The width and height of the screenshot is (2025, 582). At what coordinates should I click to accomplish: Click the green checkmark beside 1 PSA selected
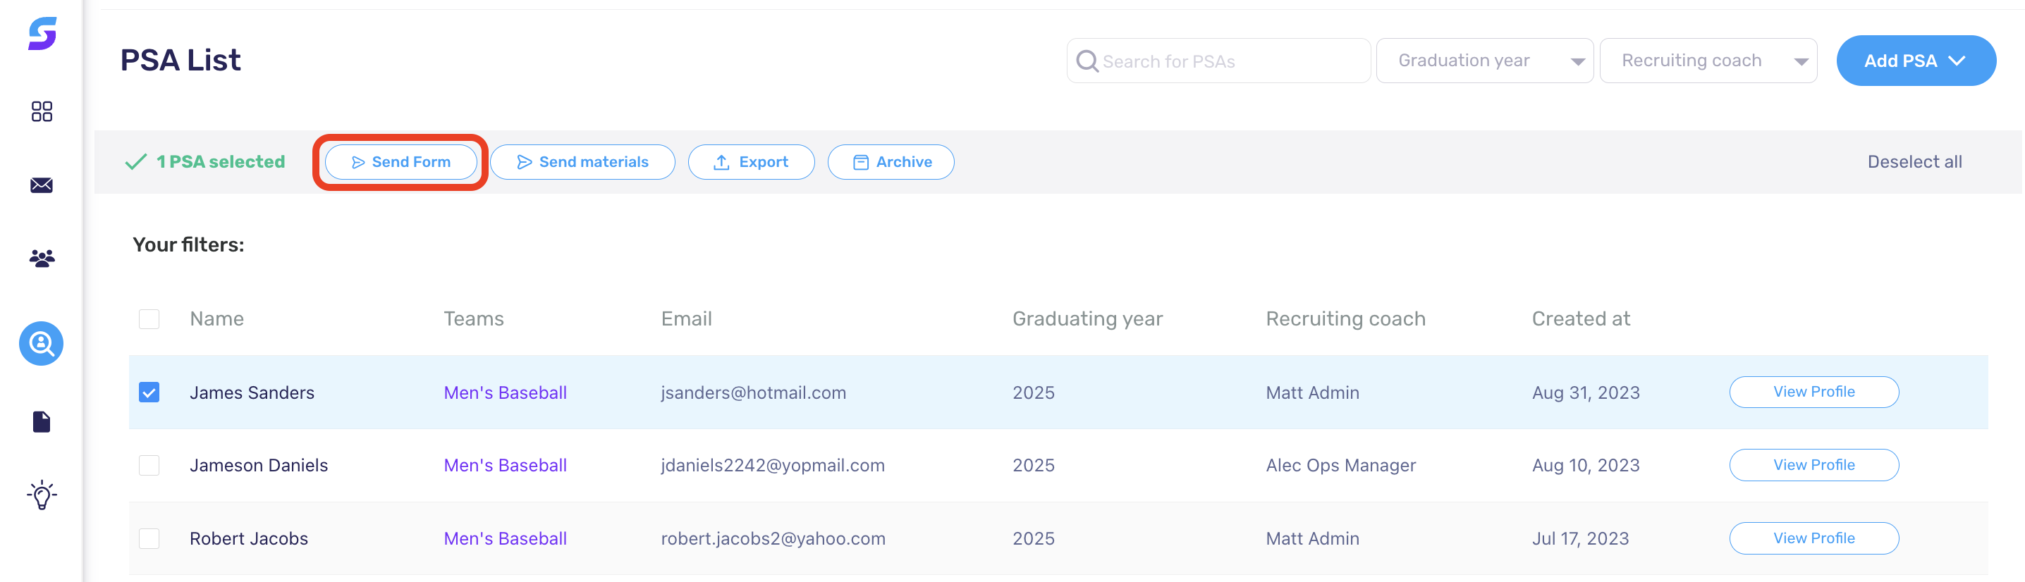coord(136,162)
